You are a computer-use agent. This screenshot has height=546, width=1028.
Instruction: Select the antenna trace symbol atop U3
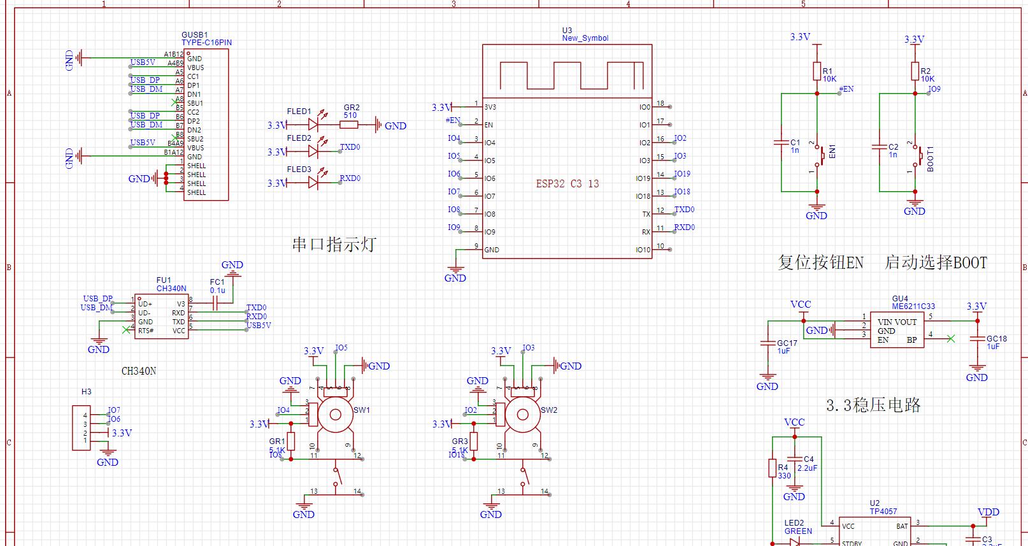(x=571, y=75)
